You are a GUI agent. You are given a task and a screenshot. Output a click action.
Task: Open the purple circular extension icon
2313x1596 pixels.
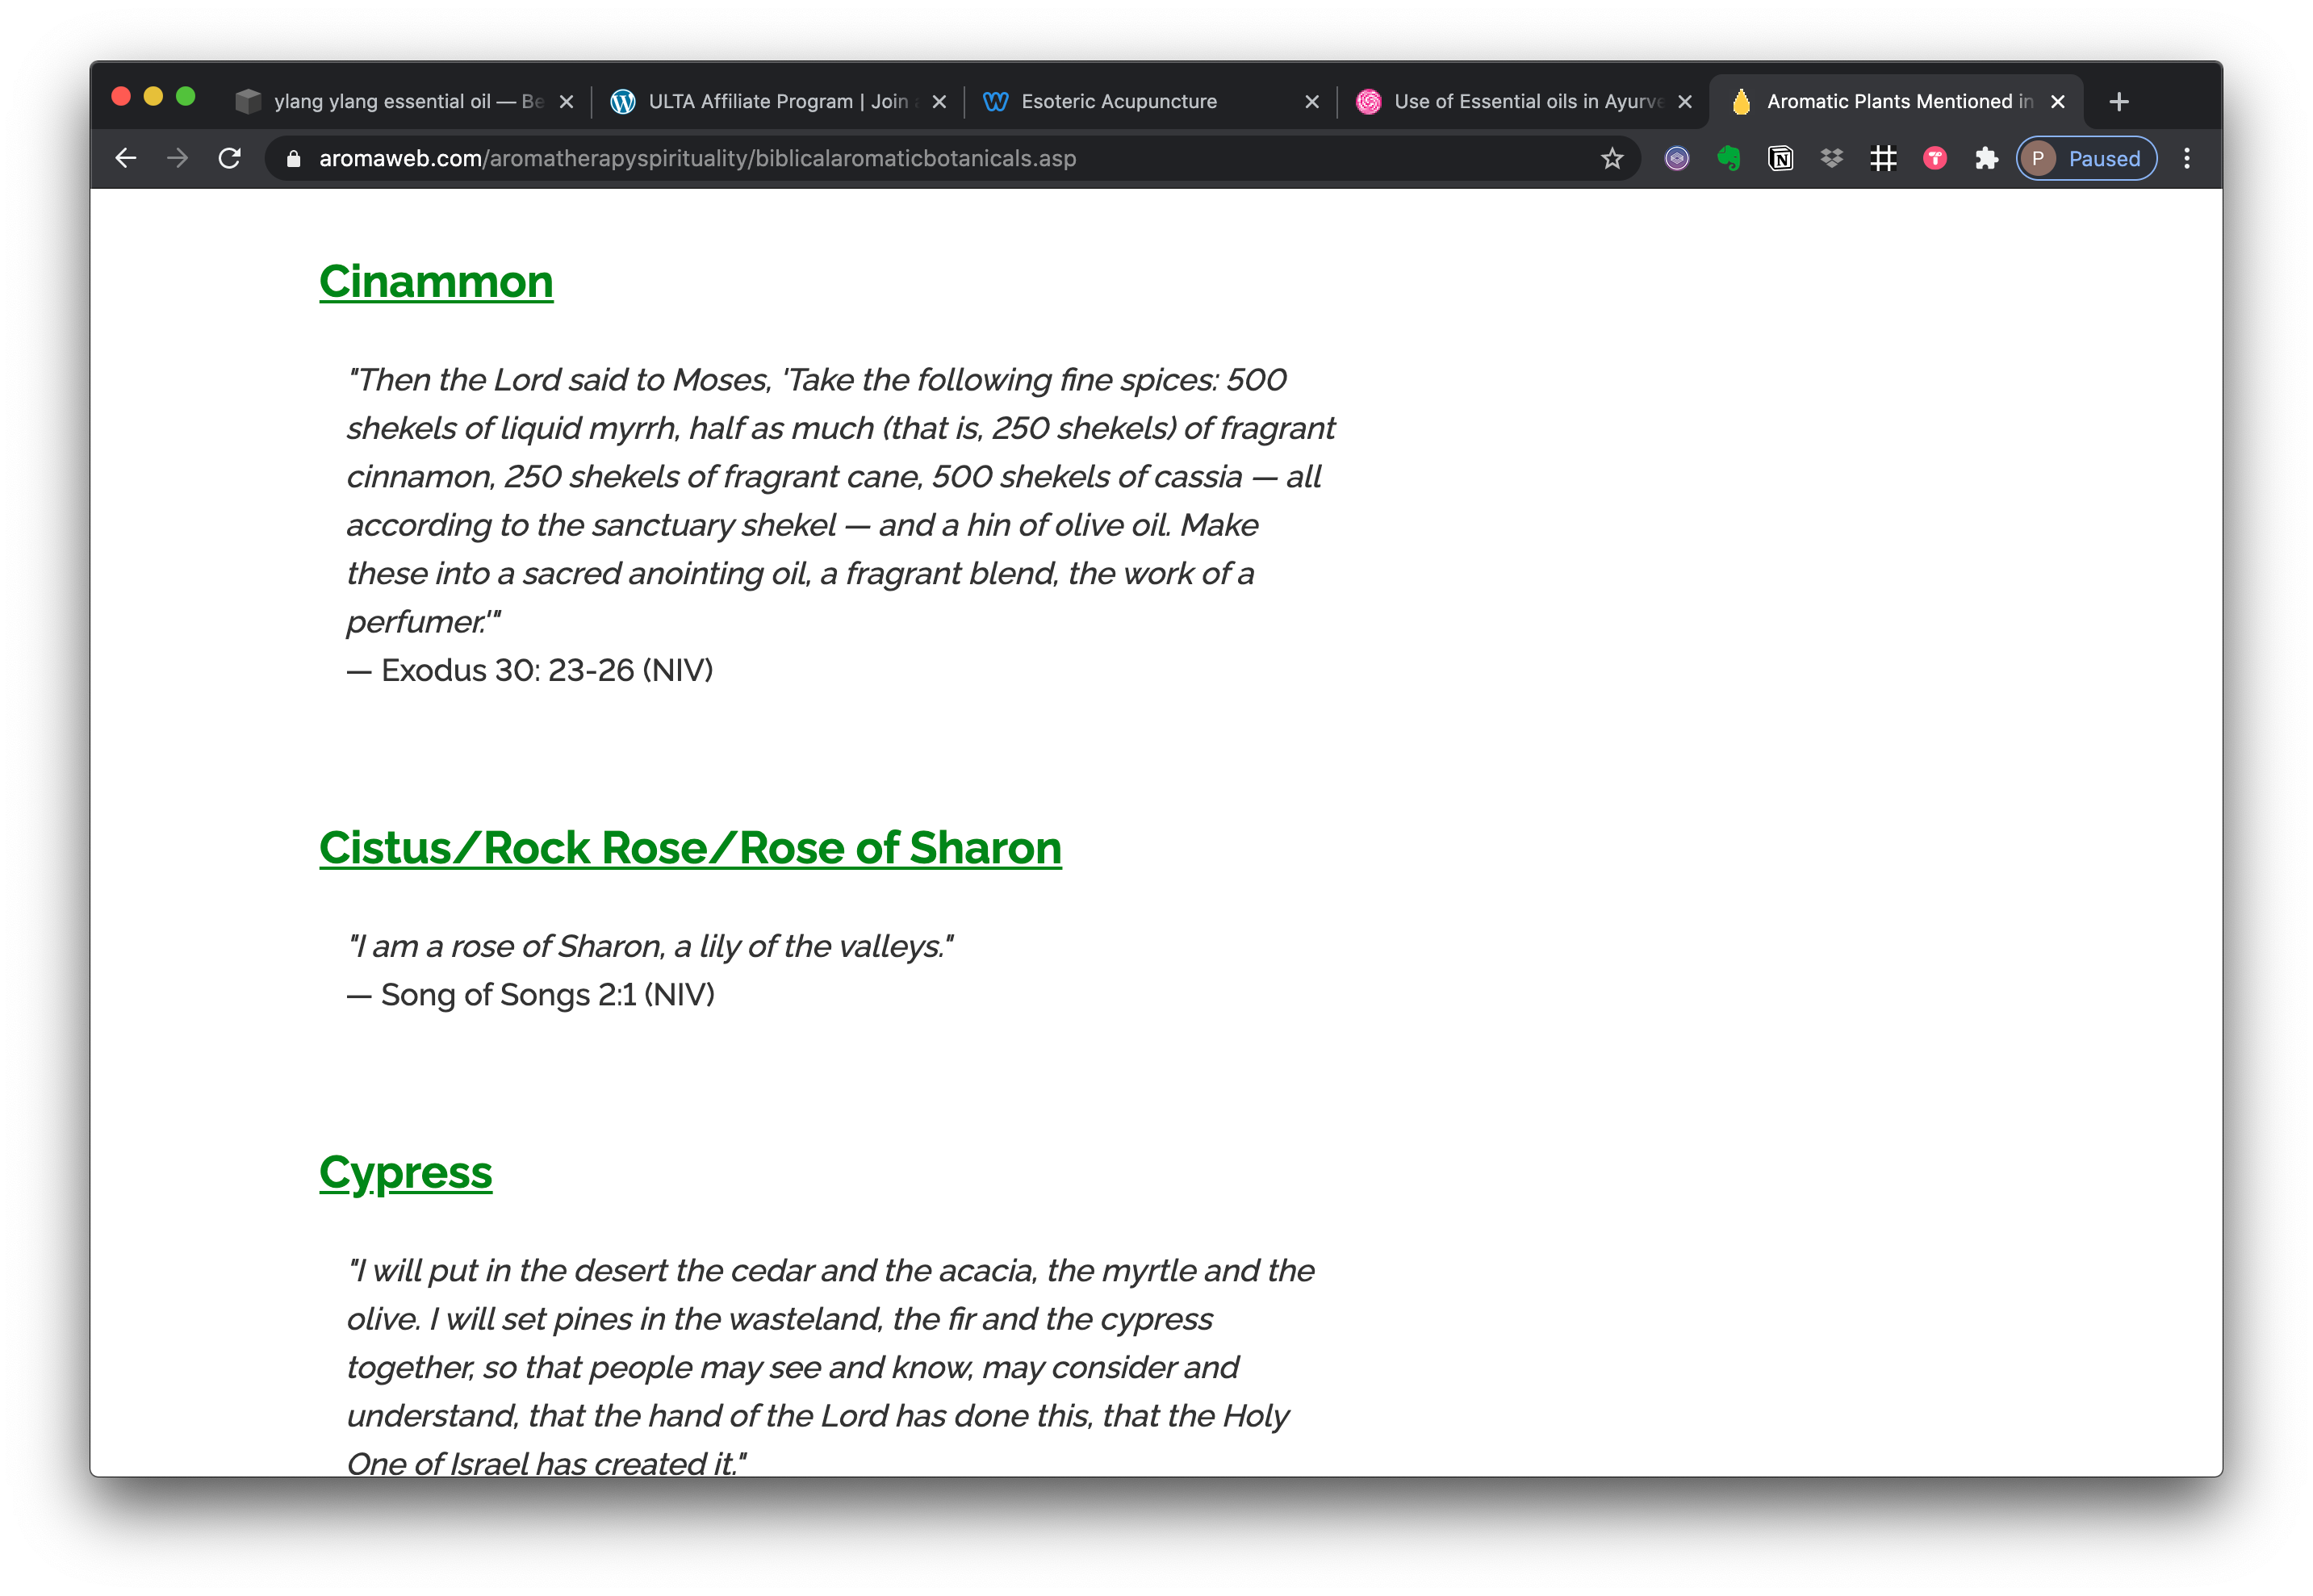point(1677,158)
